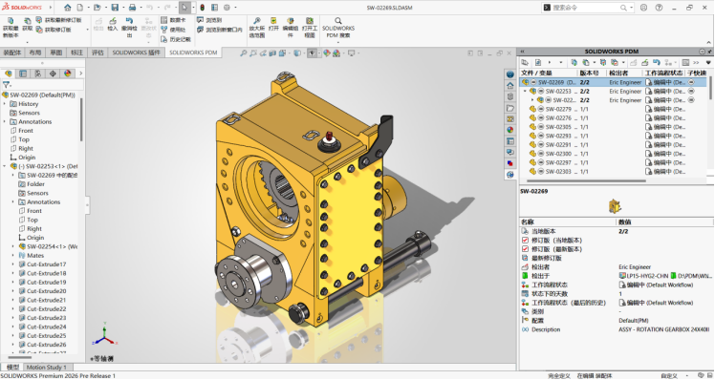Expand the Cut-Extrude17 feature
Viewport: 715px width, 380px height.
pos(13,264)
